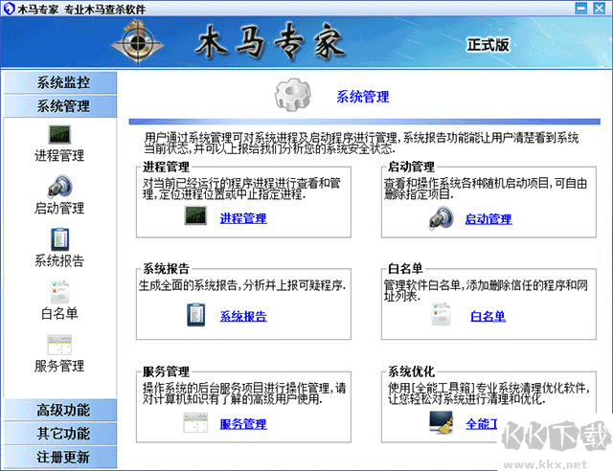Click the crosshair logo in the banner
The width and height of the screenshot is (613, 471).
tap(138, 42)
